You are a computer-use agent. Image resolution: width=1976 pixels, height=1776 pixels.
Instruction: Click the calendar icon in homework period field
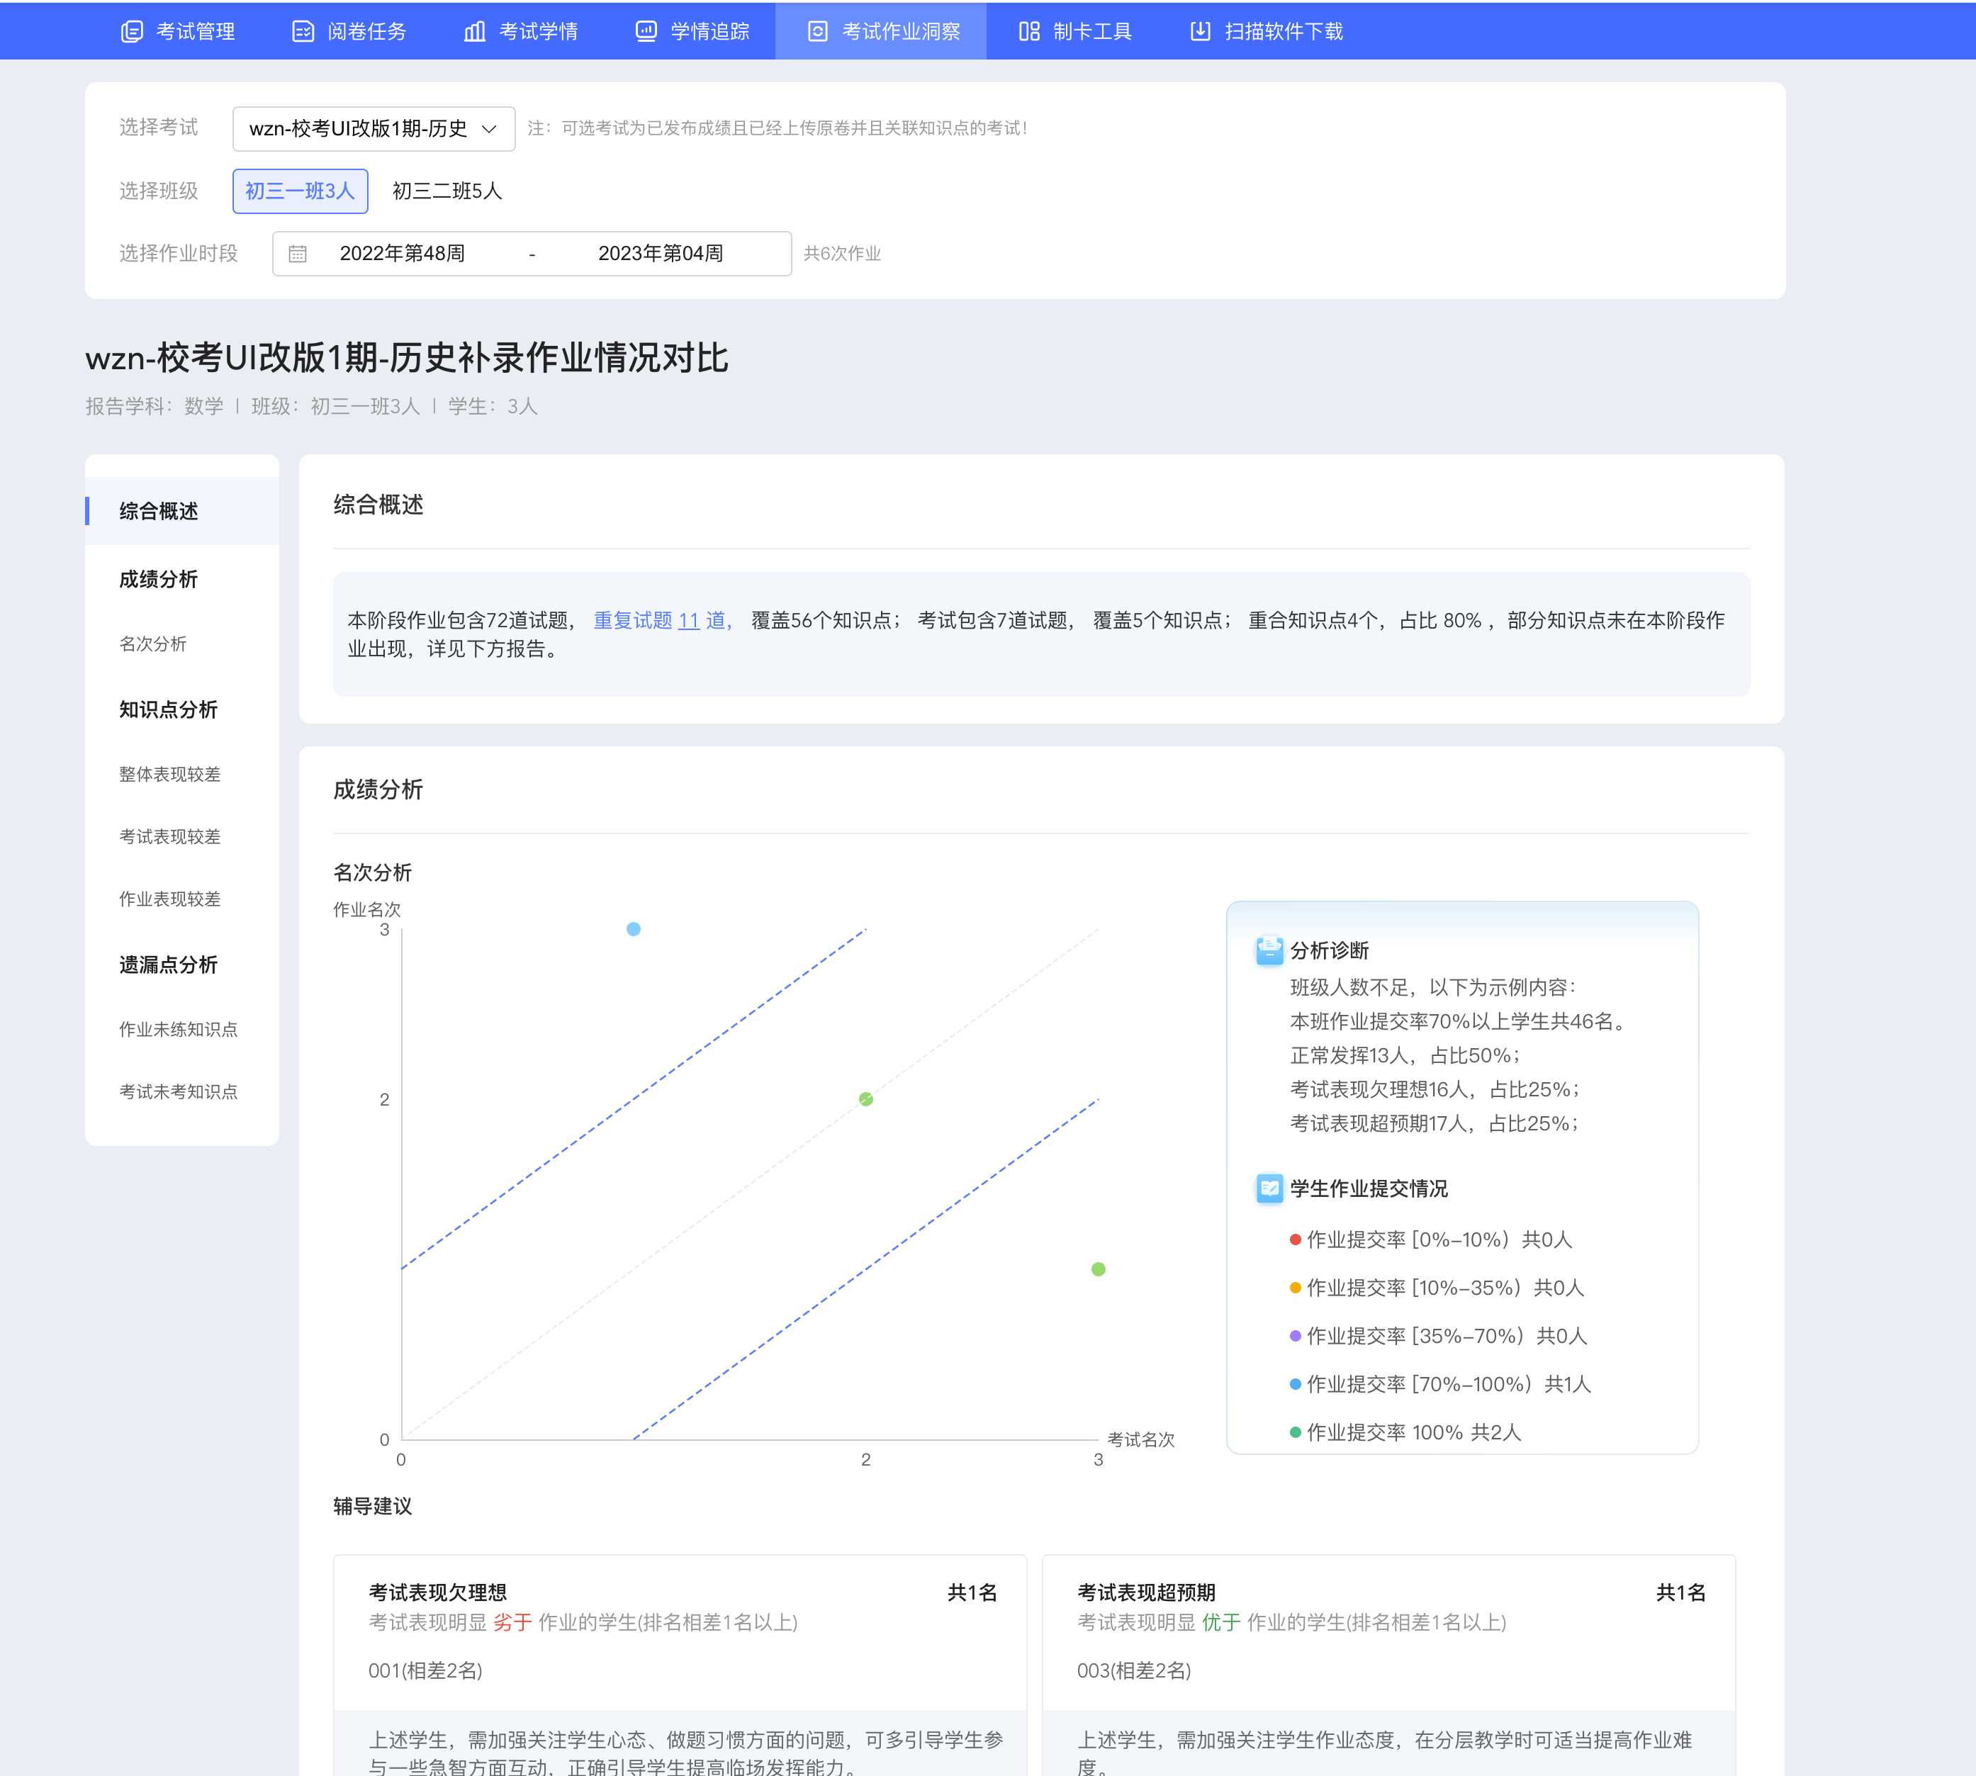click(298, 254)
